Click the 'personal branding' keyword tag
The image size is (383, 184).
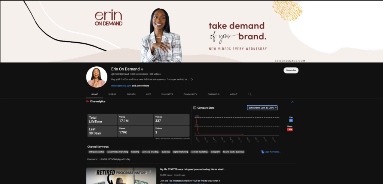click(150, 152)
